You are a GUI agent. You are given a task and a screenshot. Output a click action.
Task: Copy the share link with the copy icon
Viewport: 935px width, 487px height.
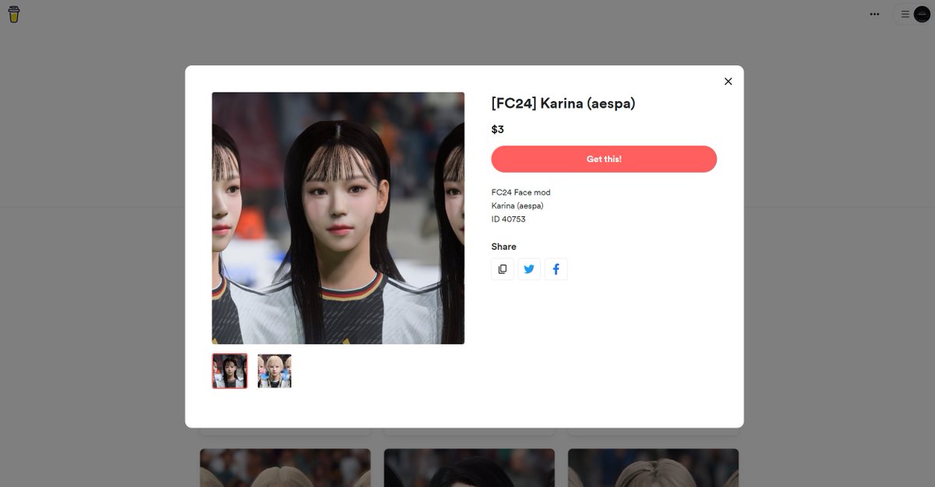coord(503,269)
